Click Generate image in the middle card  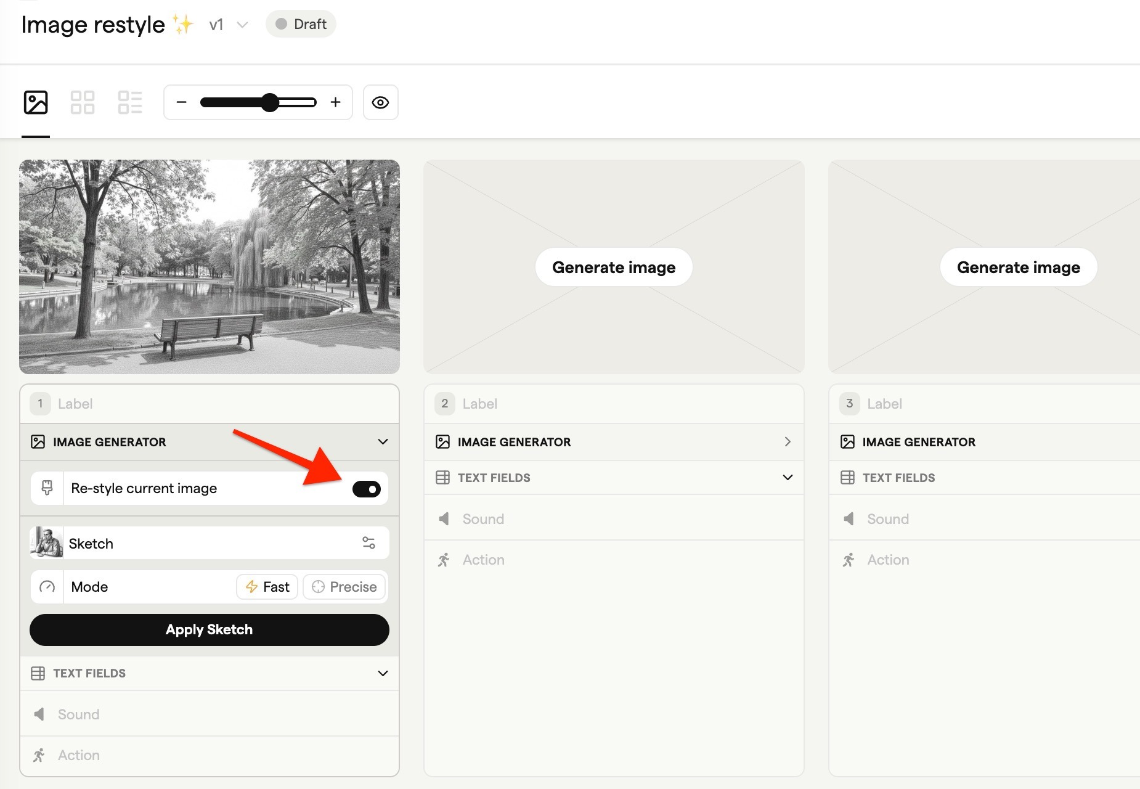point(613,267)
